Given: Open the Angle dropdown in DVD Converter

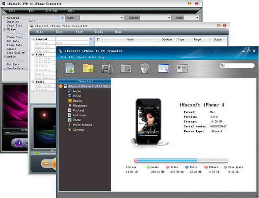Looking at the screenshot, I should pos(192,18).
